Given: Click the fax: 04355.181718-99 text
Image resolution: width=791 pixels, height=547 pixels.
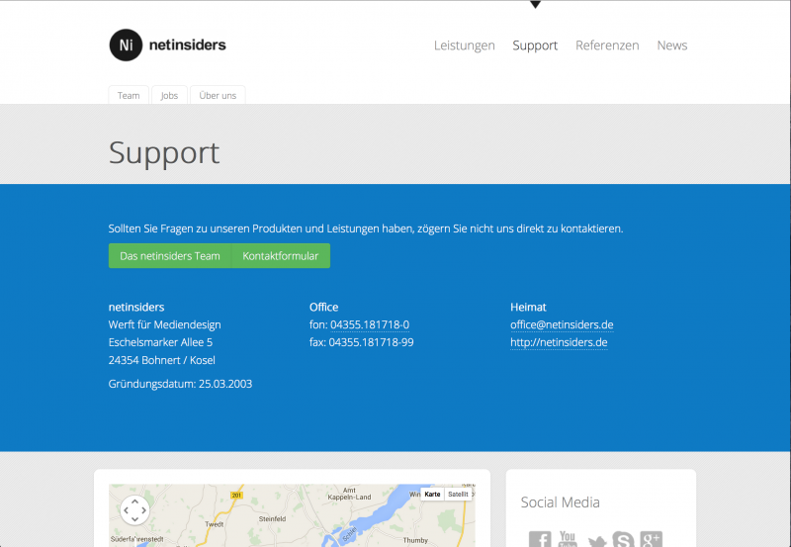Looking at the screenshot, I should click(x=361, y=342).
